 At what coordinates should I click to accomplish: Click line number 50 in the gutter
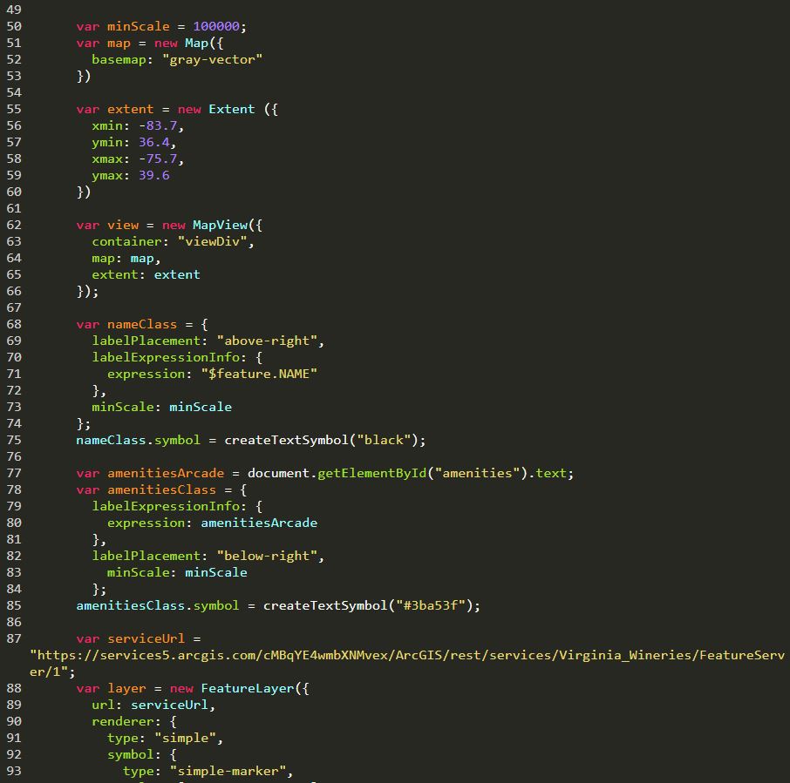pos(14,26)
